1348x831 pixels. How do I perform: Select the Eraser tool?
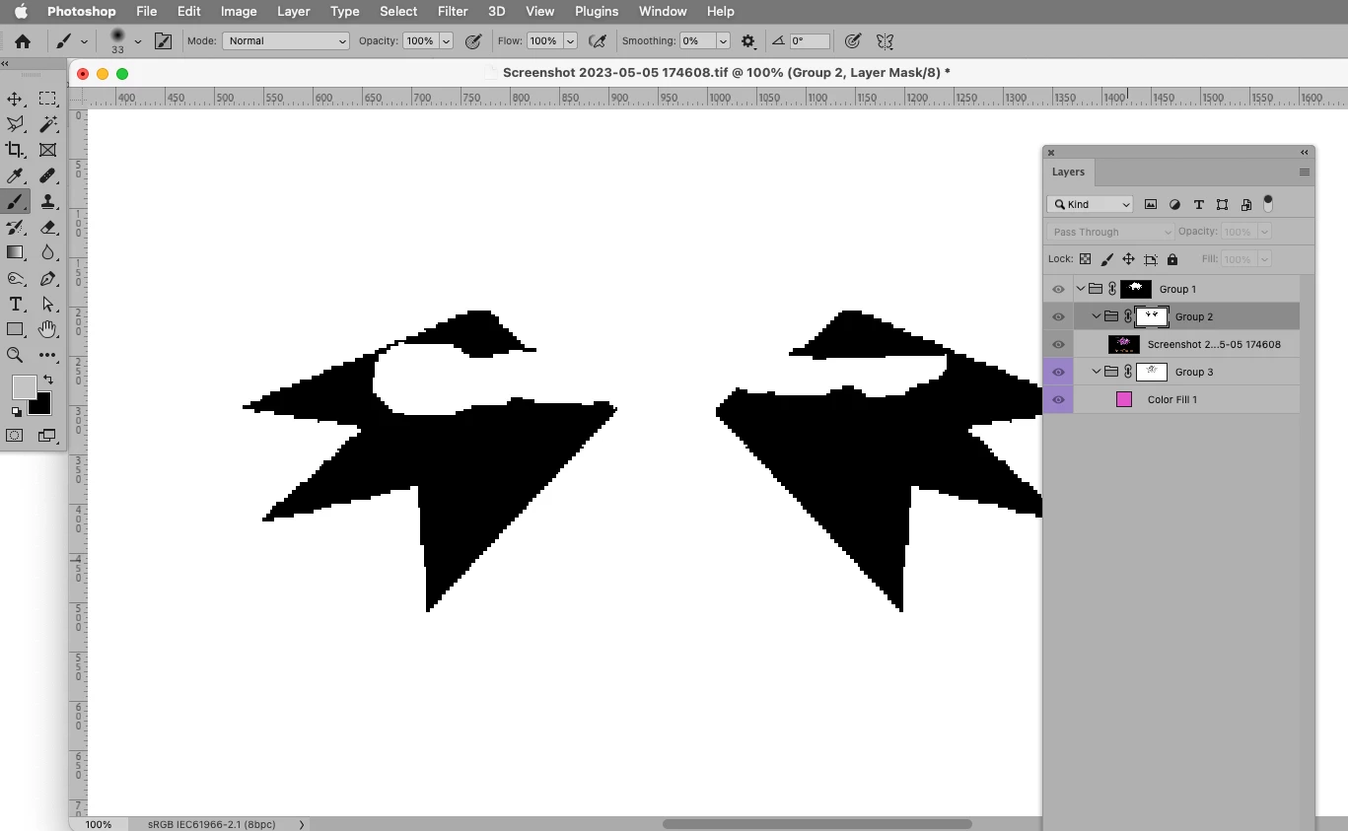coord(47,227)
